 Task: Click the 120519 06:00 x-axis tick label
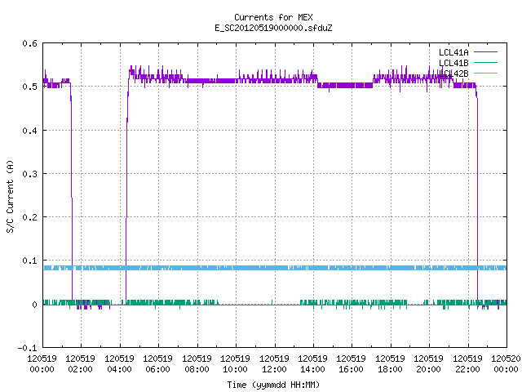pyautogui.click(x=158, y=363)
